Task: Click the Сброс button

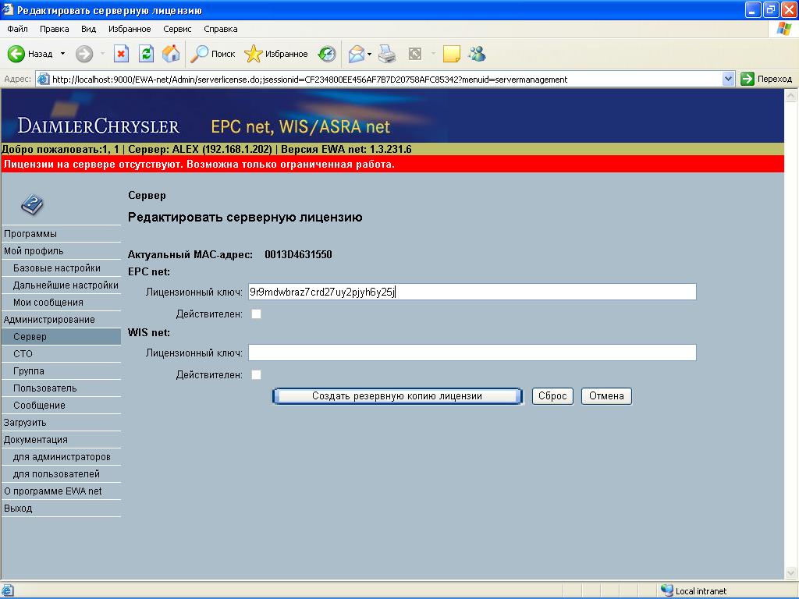Action: 552,395
